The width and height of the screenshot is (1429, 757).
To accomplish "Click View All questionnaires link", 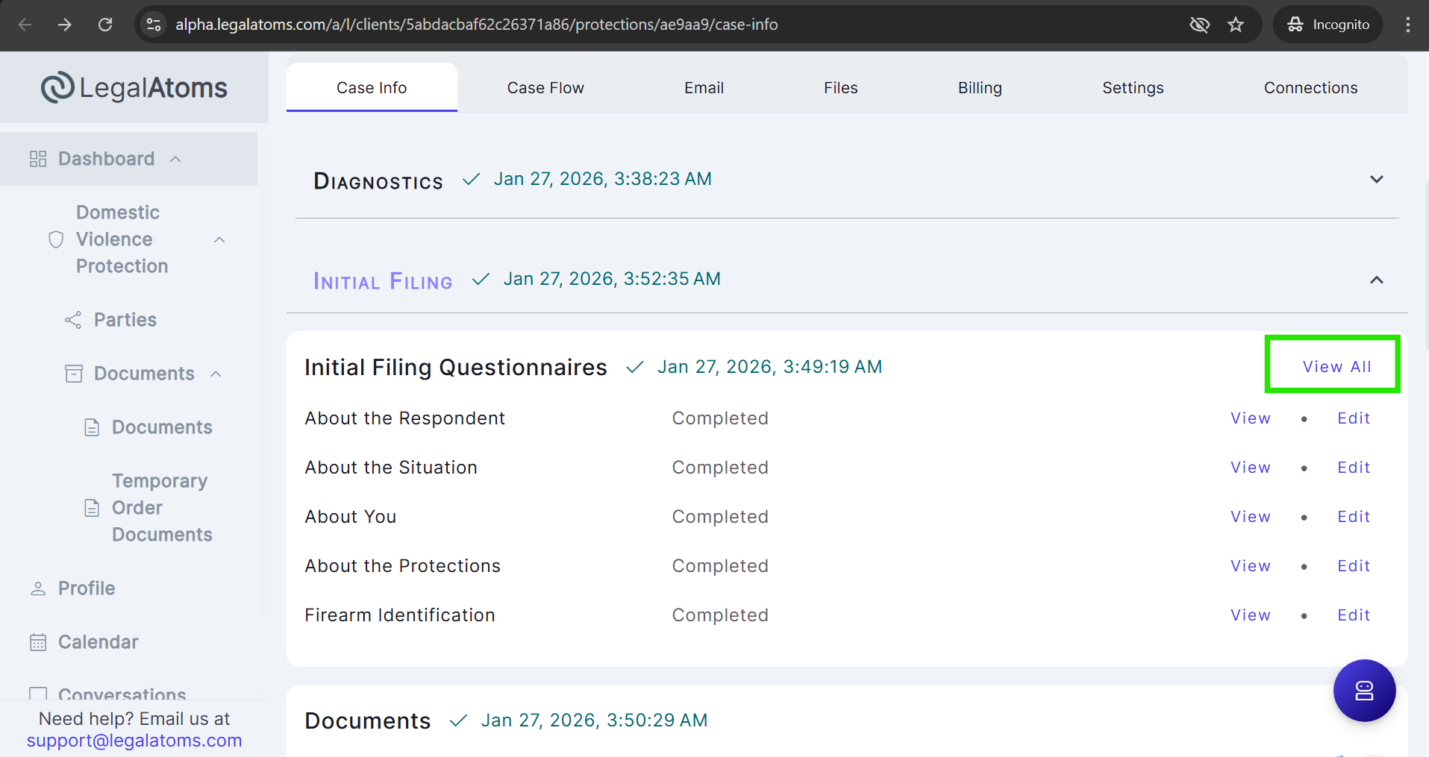I will (x=1336, y=367).
